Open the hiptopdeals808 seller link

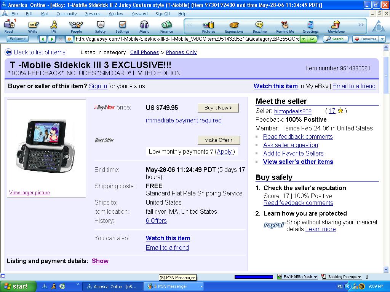click(x=293, y=111)
